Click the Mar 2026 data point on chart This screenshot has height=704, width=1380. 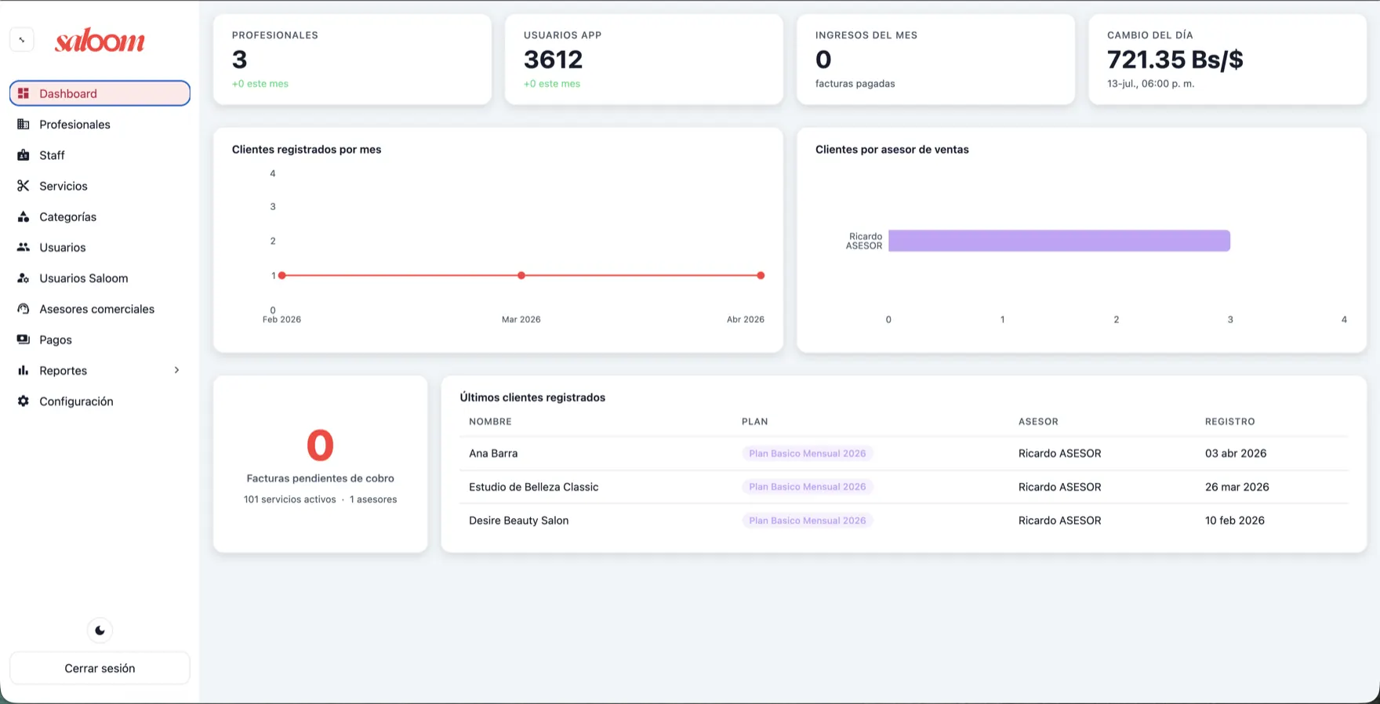521,275
